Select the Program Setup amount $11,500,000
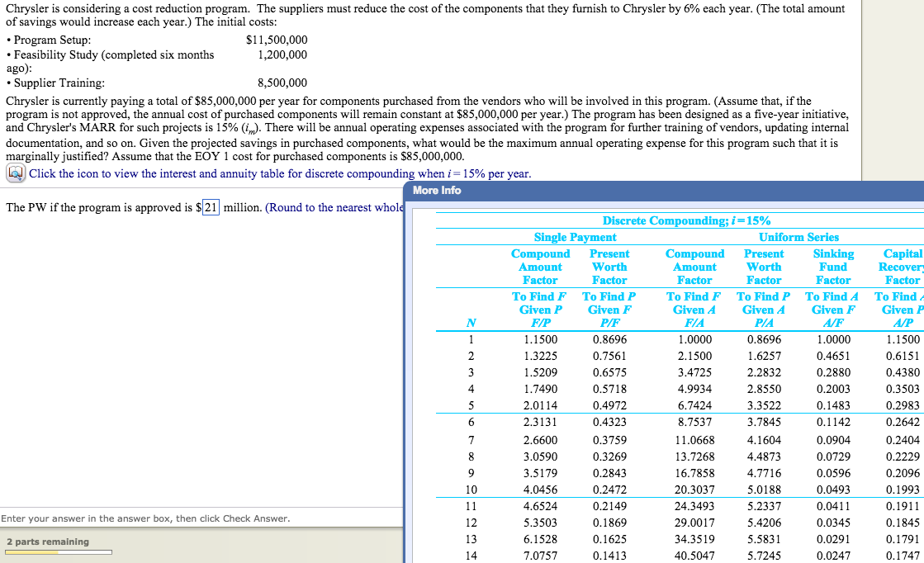 277,40
